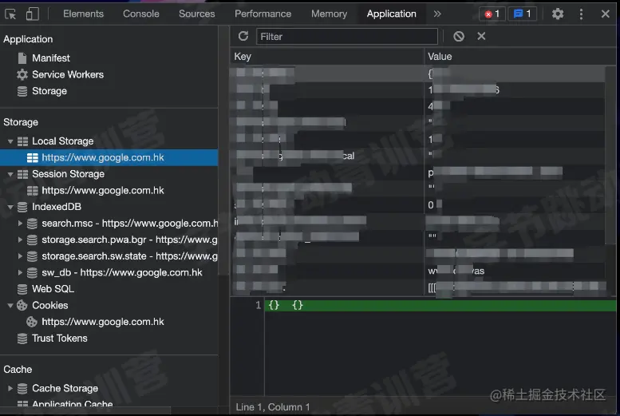Toggle device toolbar icon
Viewport: 620px width, 416px height.
(33, 14)
